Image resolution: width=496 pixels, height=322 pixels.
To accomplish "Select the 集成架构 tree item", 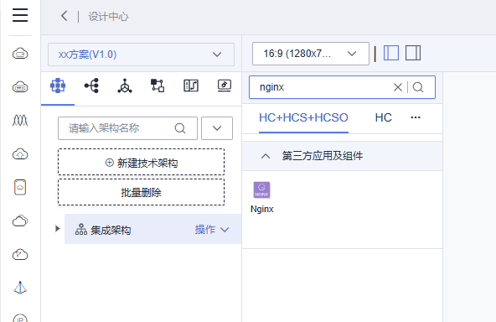I will pos(153,229).
